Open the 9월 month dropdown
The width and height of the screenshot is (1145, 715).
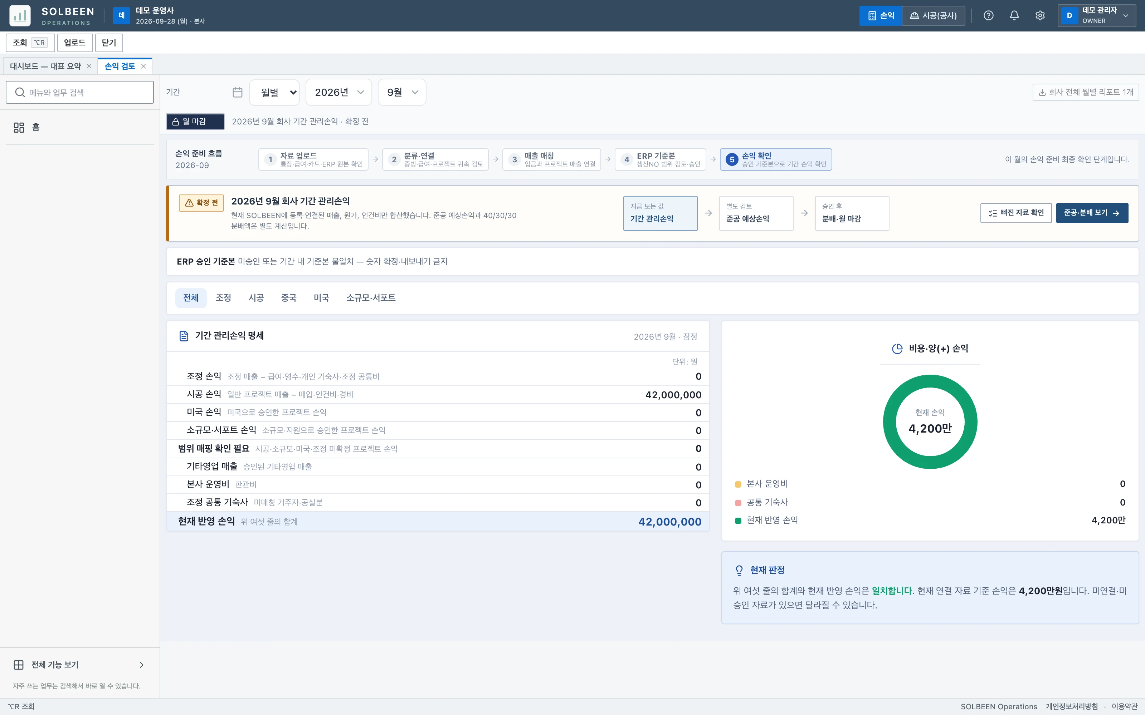(x=402, y=92)
